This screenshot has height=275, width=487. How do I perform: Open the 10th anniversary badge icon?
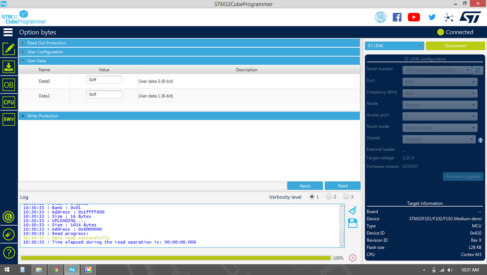point(380,17)
